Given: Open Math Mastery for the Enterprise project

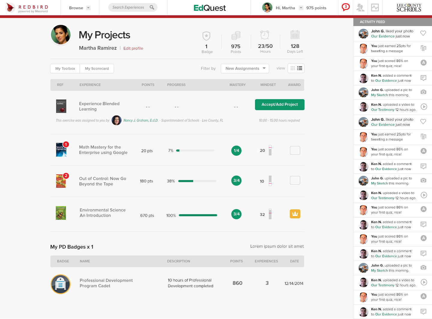Looking at the screenshot, I should pyautogui.click(x=103, y=150).
